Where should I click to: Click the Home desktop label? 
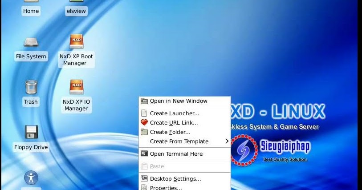pos(31,11)
